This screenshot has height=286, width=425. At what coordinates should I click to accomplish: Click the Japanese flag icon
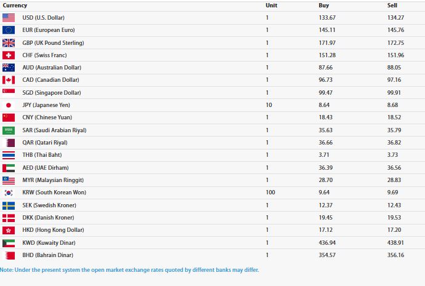click(9, 105)
